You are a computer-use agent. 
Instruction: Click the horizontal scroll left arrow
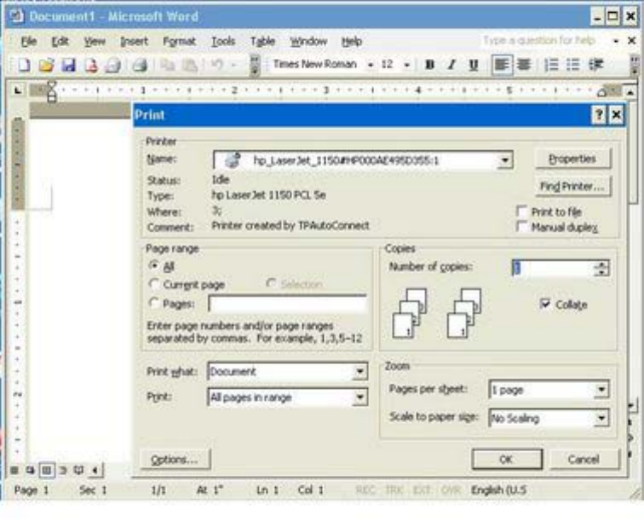(95, 470)
